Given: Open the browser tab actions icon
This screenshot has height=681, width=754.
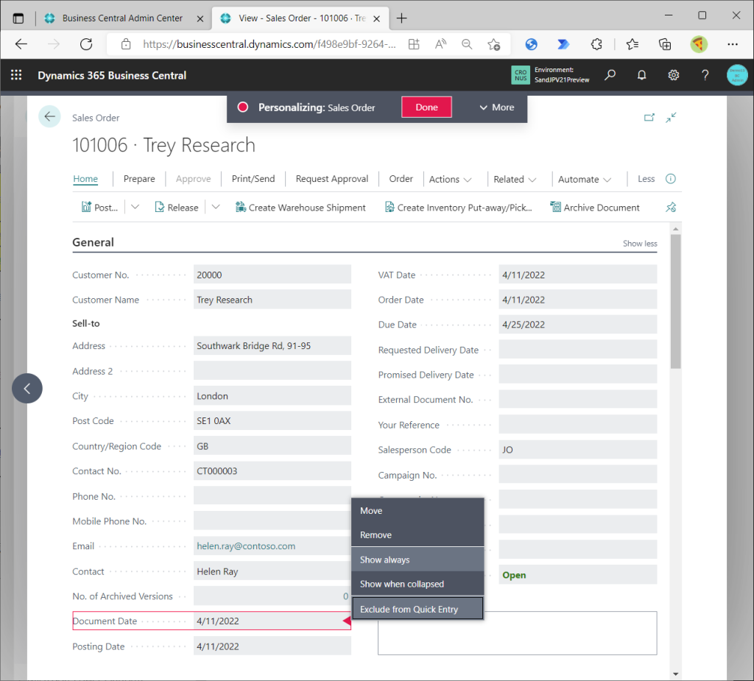Looking at the screenshot, I should point(18,18).
